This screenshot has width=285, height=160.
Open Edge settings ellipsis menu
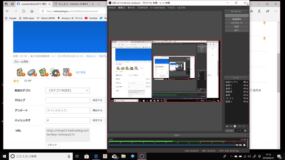pos(276,11)
